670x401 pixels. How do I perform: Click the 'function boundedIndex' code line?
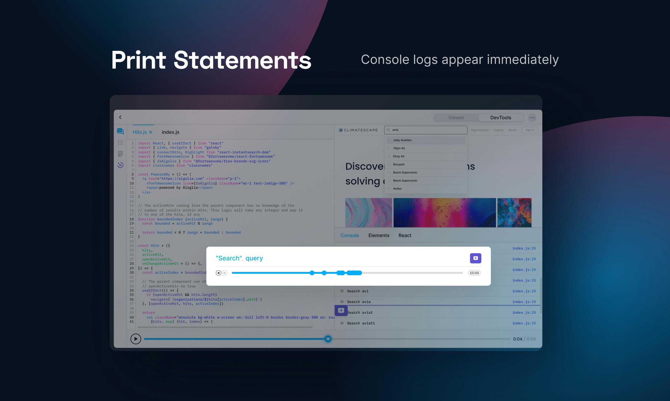tap(183, 219)
